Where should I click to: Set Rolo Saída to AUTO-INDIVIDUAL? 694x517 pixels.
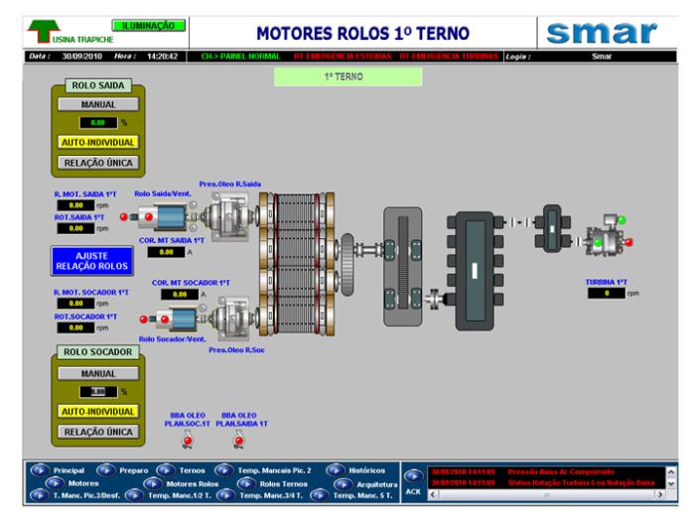(x=98, y=142)
